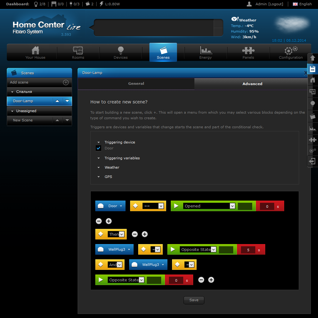Close the Door-Lamp panel

[x=306, y=73]
